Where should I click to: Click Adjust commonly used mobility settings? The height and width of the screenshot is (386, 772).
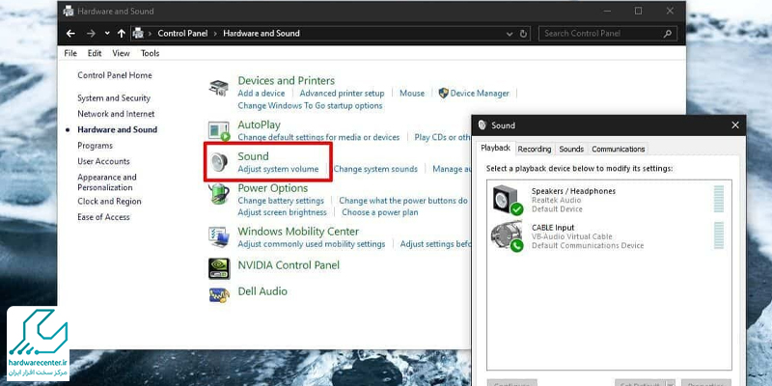click(311, 244)
